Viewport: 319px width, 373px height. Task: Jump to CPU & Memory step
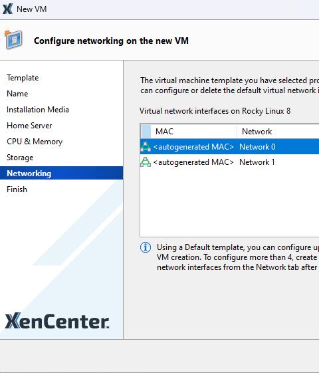click(35, 142)
